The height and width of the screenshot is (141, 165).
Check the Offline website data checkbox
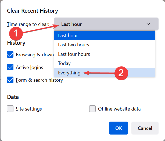point(93,109)
